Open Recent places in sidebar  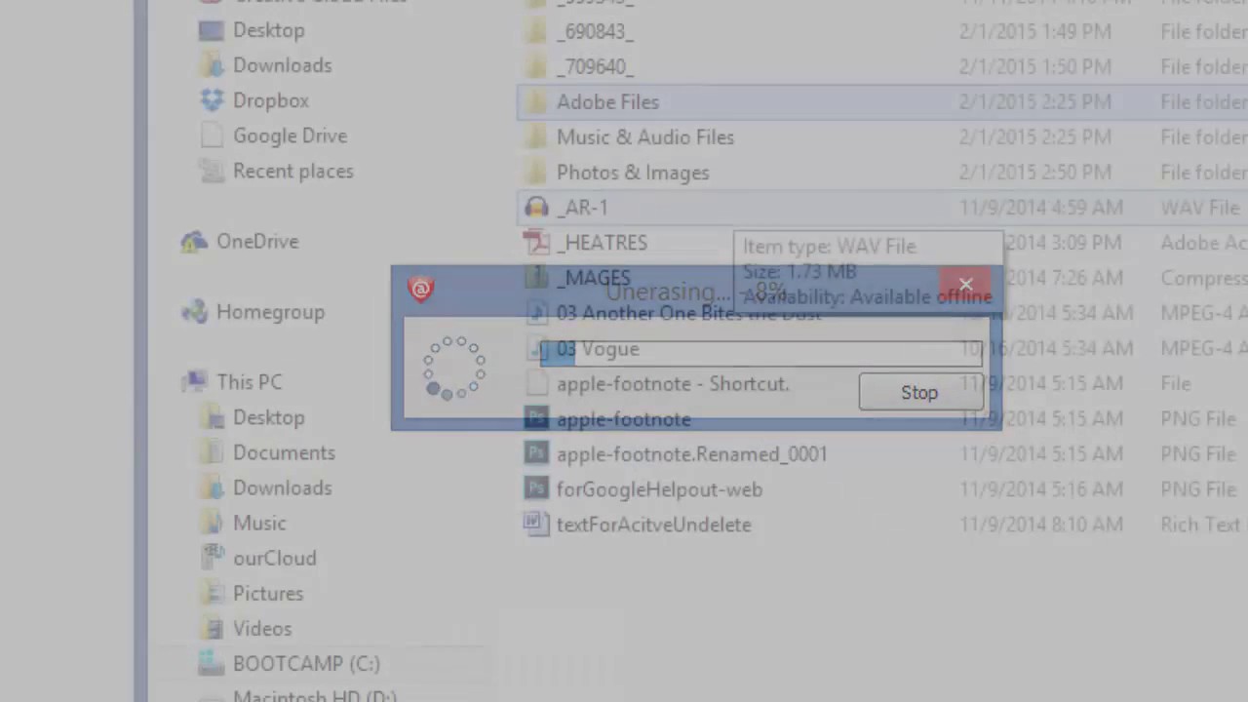point(292,171)
